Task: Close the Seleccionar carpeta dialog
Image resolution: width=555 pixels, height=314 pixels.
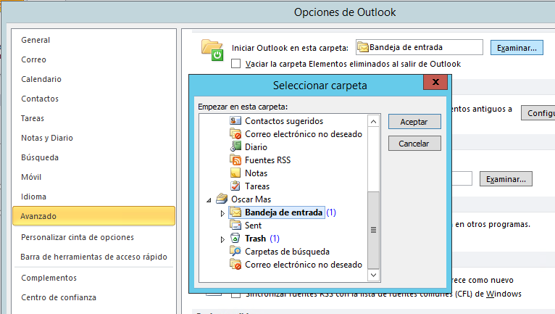Action: click(x=435, y=82)
